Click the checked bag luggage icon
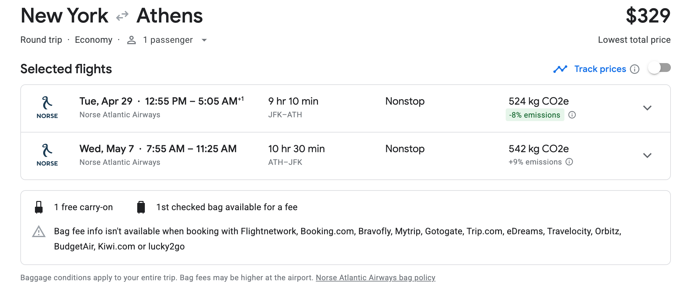 [141, 207]
